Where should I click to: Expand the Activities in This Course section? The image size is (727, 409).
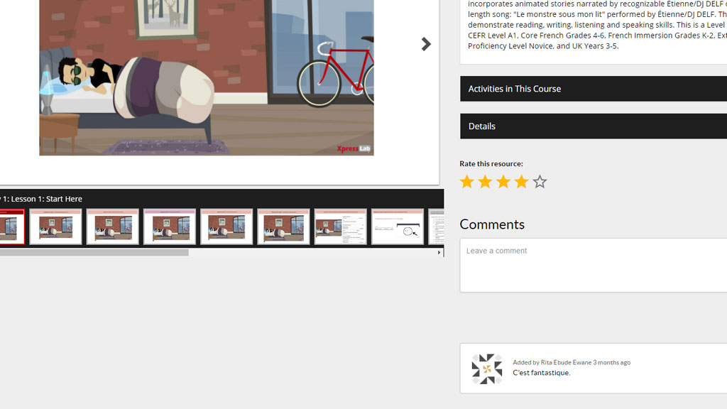[594, 89]
